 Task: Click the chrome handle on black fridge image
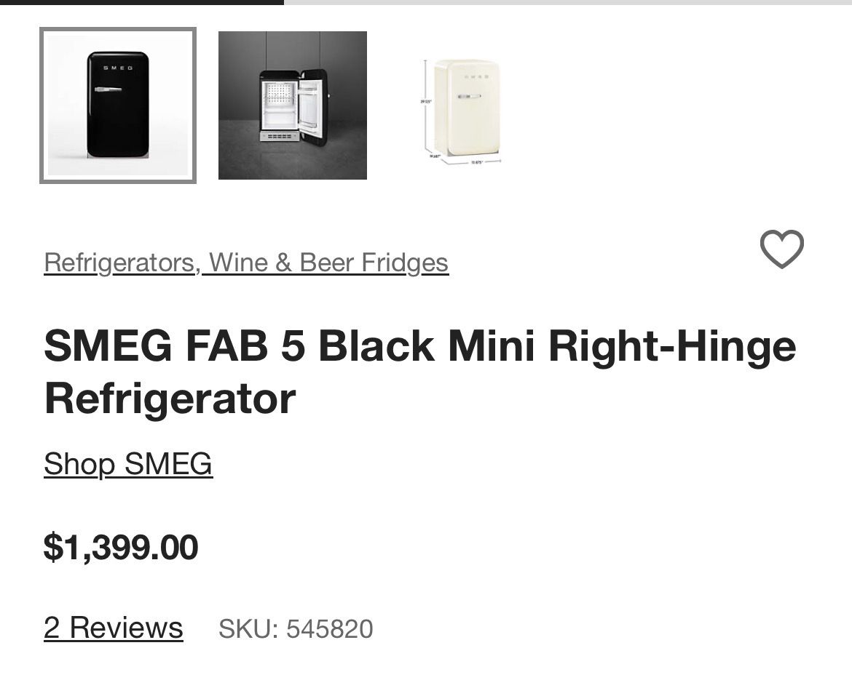click(109, 89)
